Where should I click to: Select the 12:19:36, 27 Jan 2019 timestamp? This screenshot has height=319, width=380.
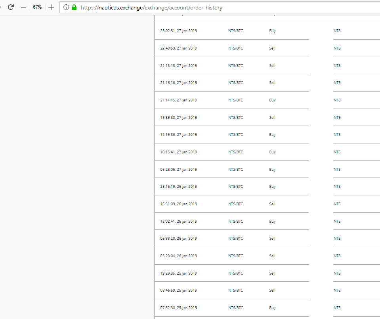click(x=178, y=134)
